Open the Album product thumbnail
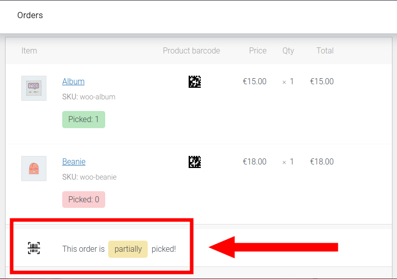 (34, 88)
